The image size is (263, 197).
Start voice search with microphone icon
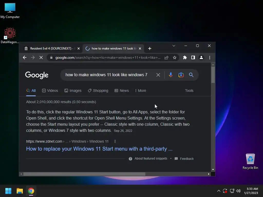[171, 75]
